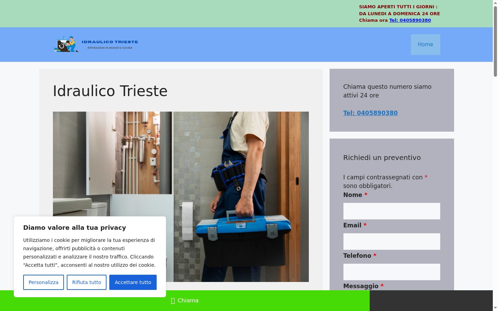Click the Idraulico Trieste page heading
The height and width of the screenshot is (311, 498).
[110, 91]
